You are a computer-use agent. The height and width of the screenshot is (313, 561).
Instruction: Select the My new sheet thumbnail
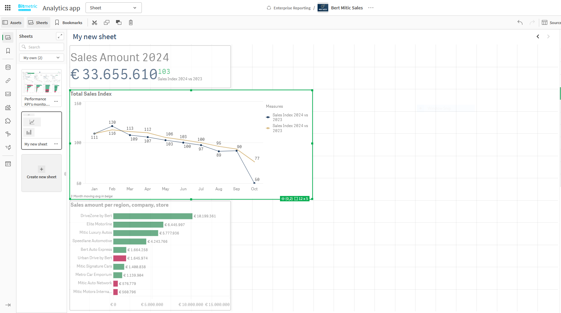(42, 126)
